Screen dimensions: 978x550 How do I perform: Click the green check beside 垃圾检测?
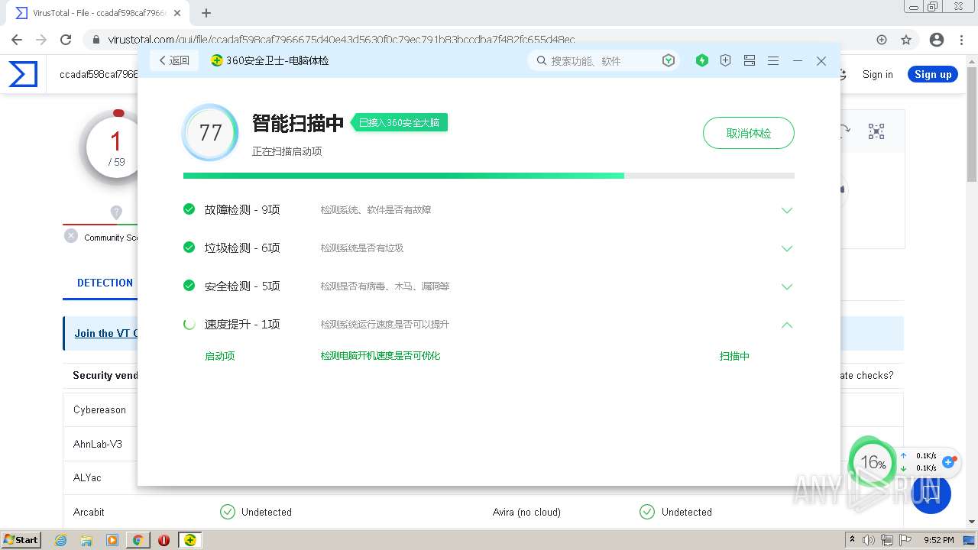pyautogui.click(x=189, y=247)
